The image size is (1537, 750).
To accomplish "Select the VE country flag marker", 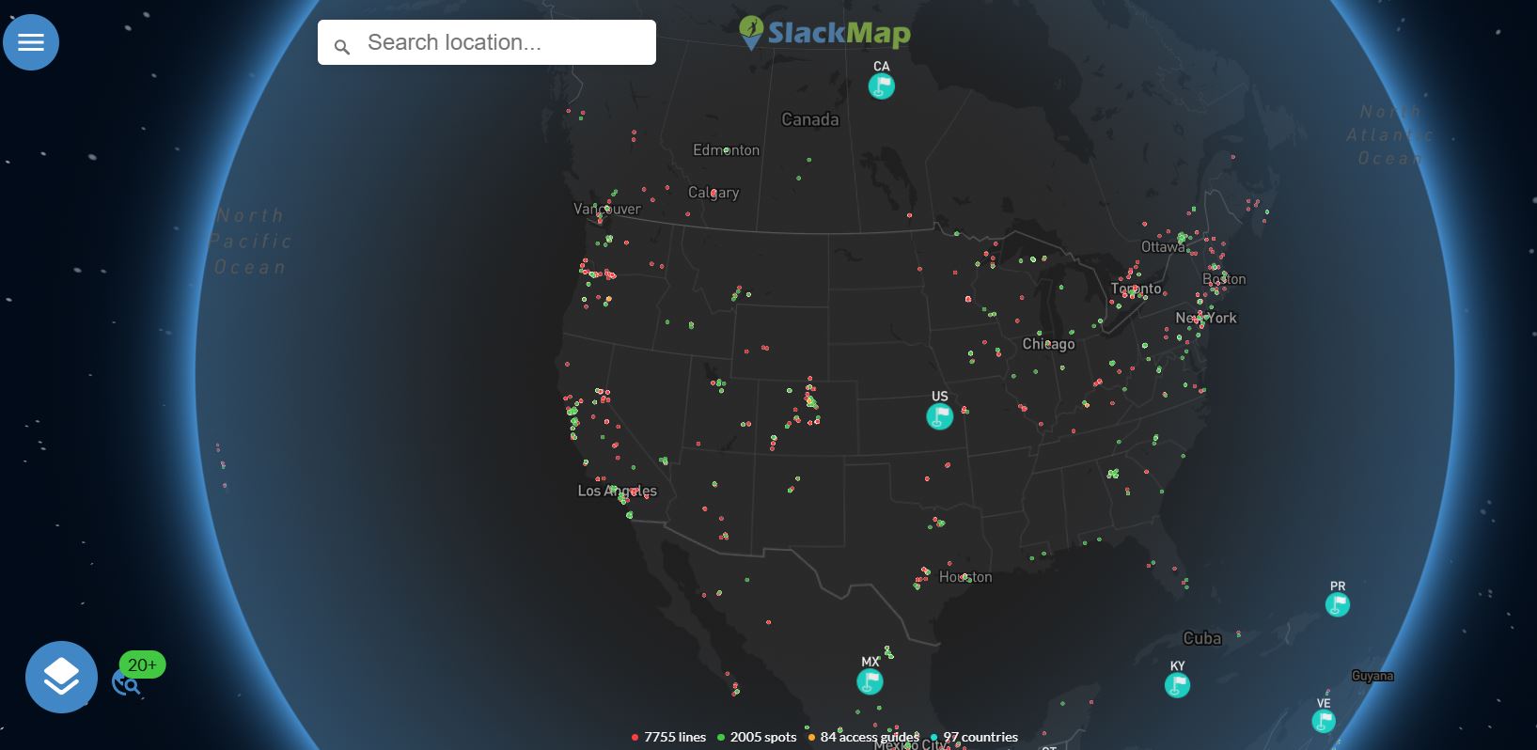I will pyautogui.click(x=1324, y=721).
